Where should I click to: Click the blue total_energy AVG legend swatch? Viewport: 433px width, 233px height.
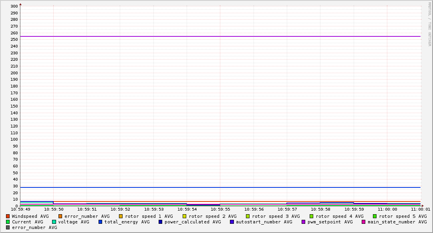(101, 222)
